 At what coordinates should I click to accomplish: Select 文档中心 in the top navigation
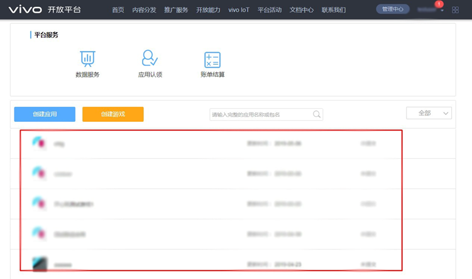[x=302, y=10]
